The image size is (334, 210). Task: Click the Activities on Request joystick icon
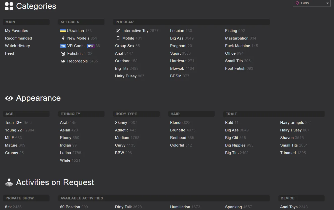pos(9,183)
